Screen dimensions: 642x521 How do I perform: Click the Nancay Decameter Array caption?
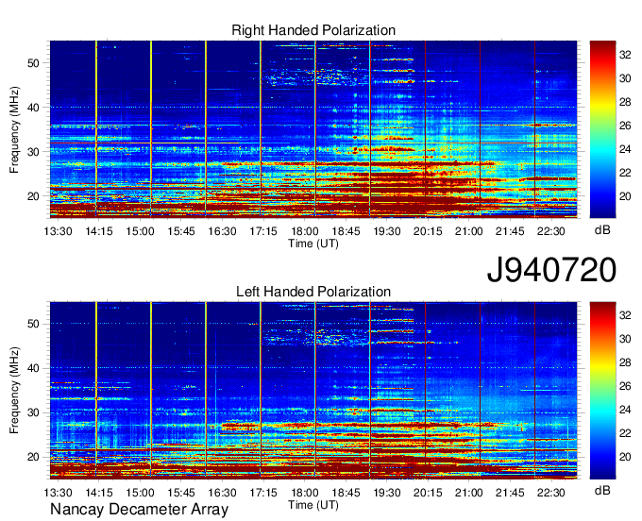(x=139, y=510)
